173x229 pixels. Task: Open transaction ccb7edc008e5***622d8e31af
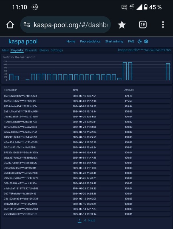tap(20, 132)
